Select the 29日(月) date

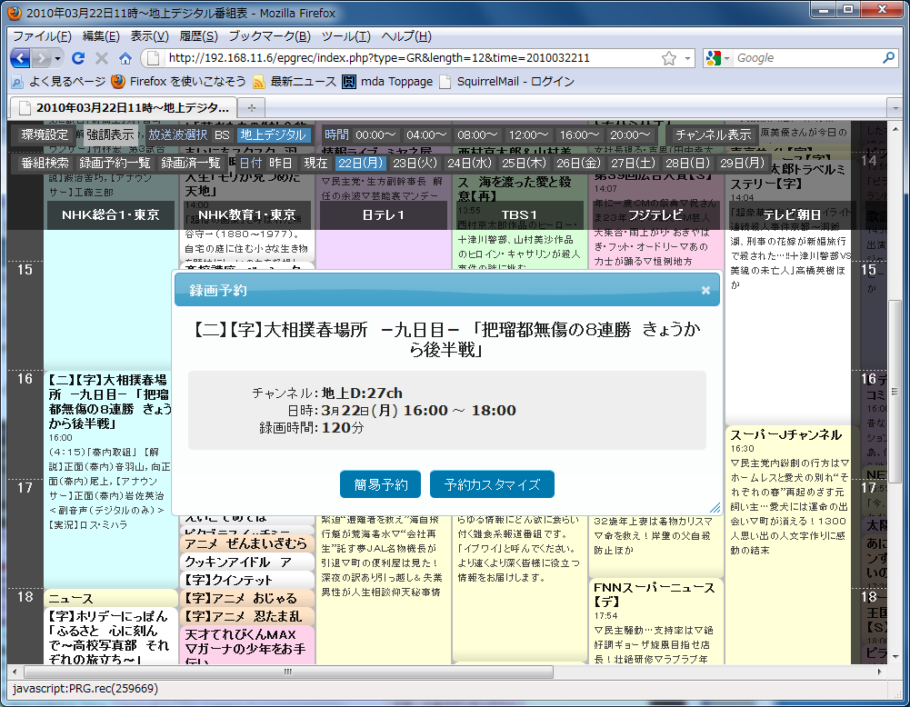743,164
